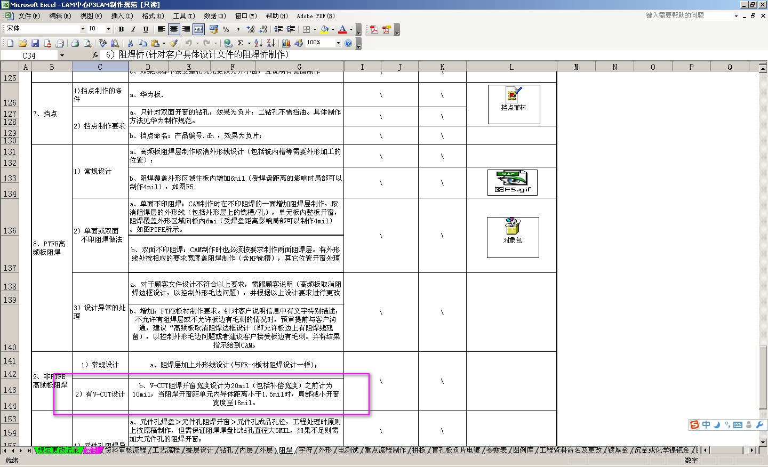768x467 pixels.
Task: Click Format Painter brush
Action: click(173, 43)
